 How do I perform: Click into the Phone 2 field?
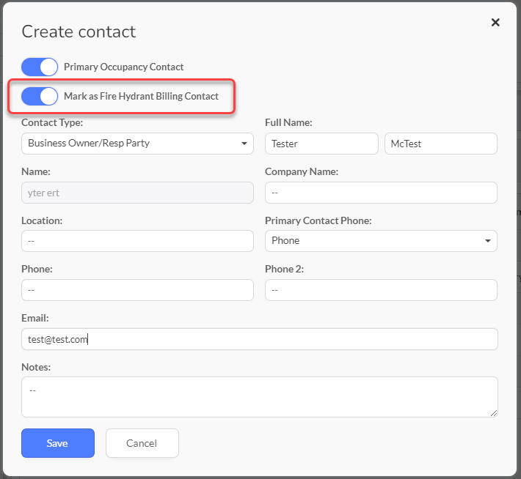pos(381,290)
